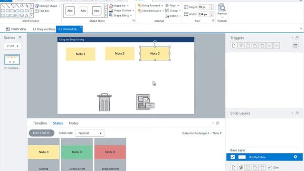Close the 2.1 Untitled Slide tab

pos(81,28)
